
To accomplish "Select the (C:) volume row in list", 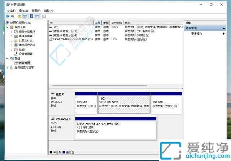I will coord(116,27).
